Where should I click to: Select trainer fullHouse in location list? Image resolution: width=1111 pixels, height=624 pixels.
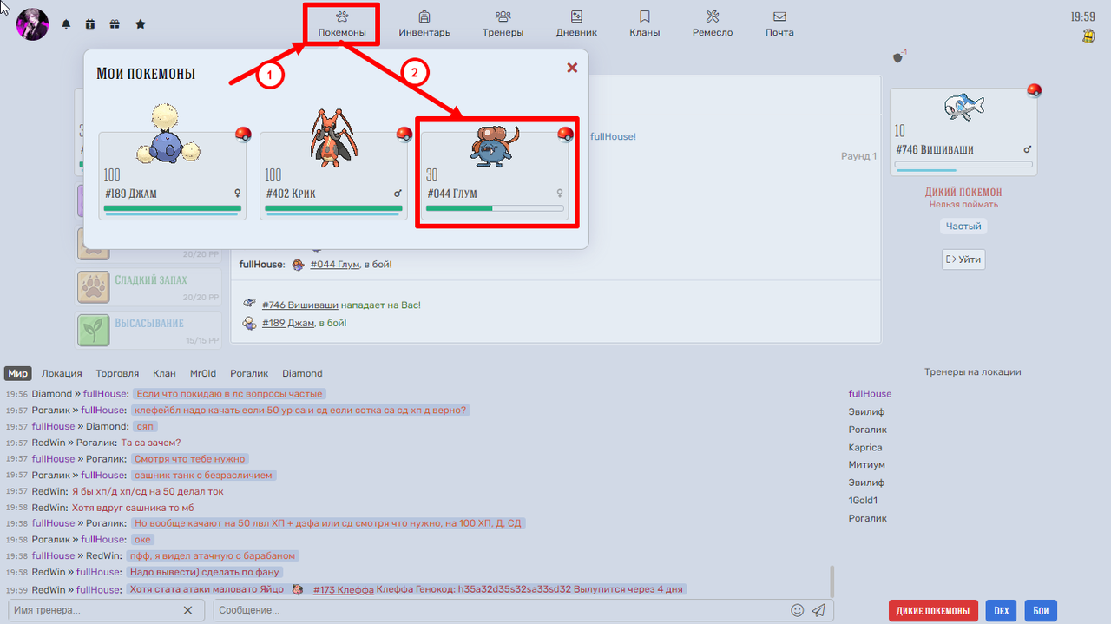point(870,394)
